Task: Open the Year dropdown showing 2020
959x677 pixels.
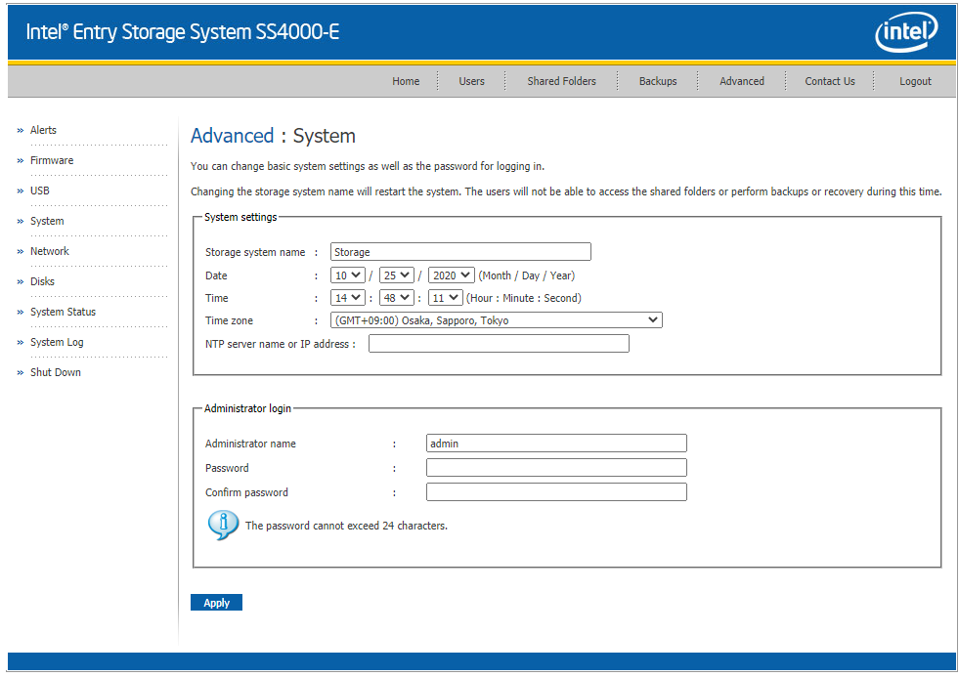Action: point(452,275)
